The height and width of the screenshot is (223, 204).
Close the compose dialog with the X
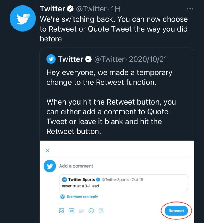[47, 150]
